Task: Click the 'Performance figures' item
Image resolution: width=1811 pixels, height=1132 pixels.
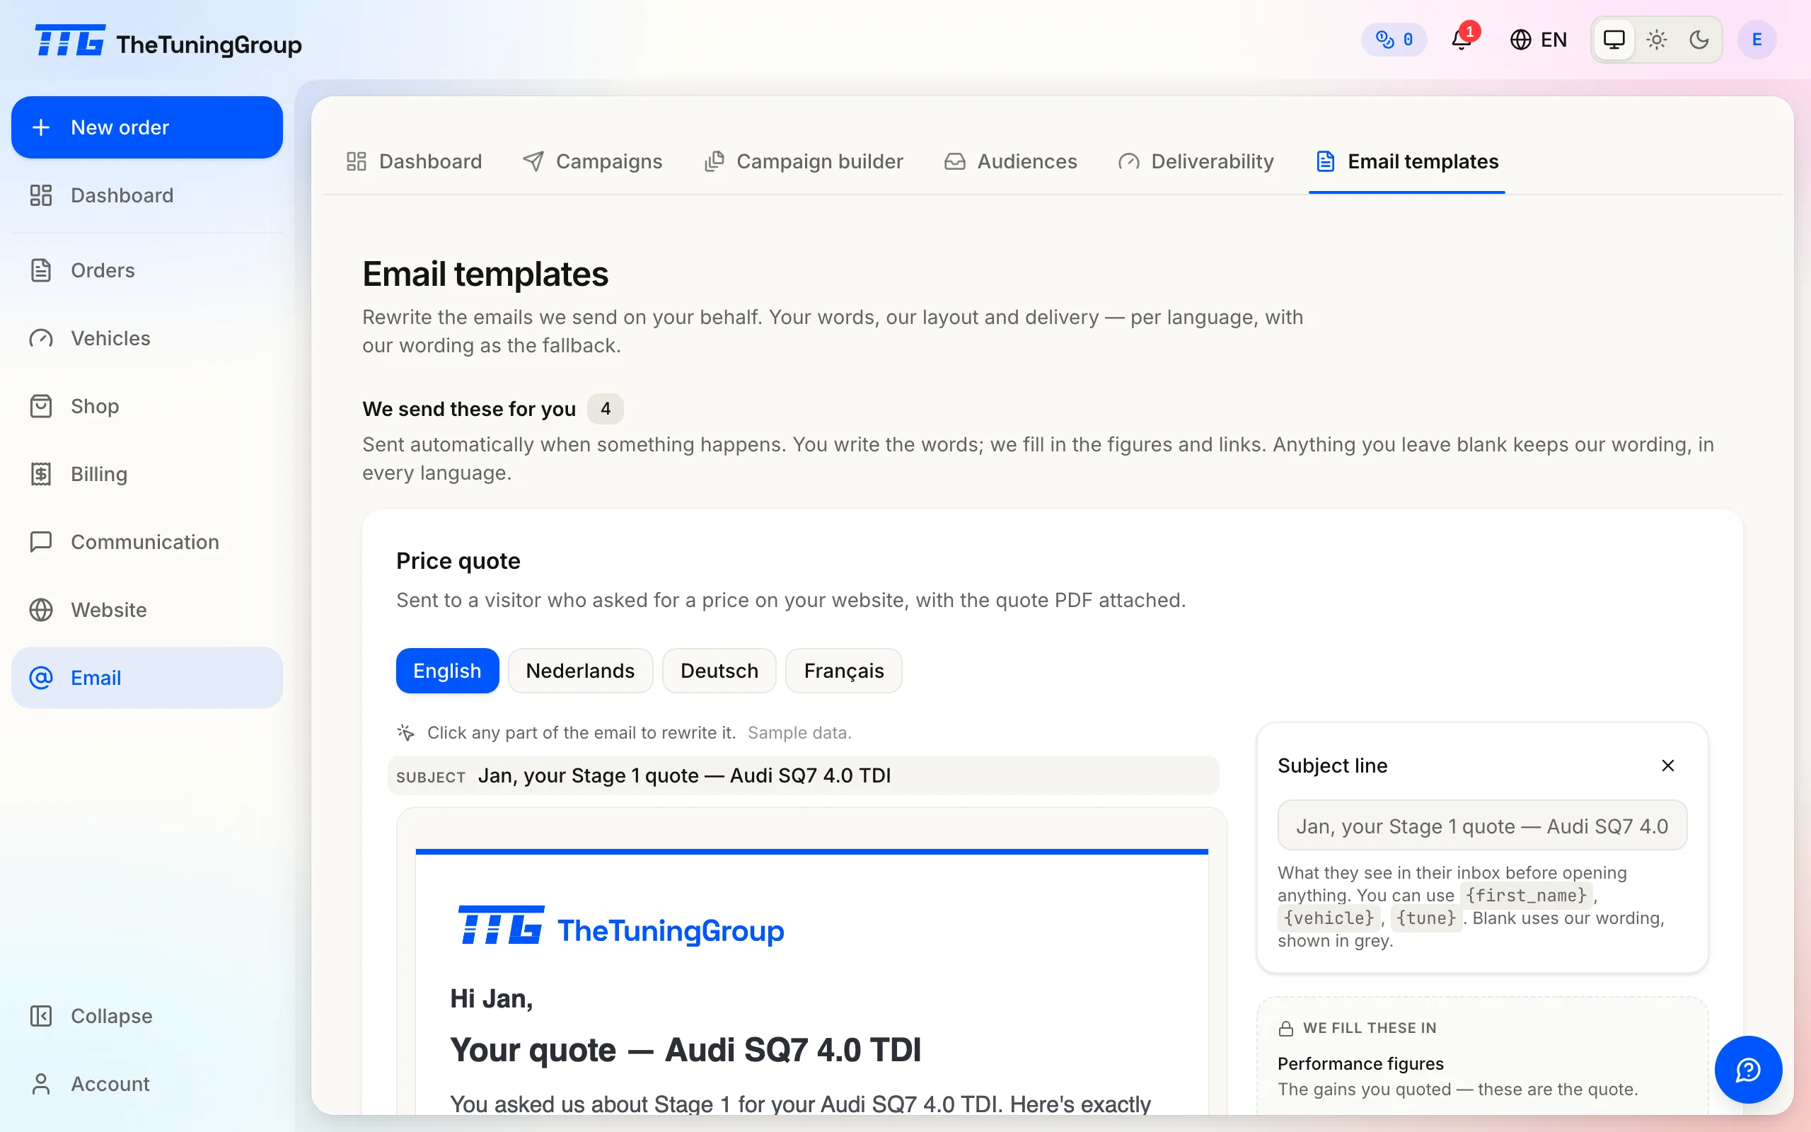Action: 1360,1064
